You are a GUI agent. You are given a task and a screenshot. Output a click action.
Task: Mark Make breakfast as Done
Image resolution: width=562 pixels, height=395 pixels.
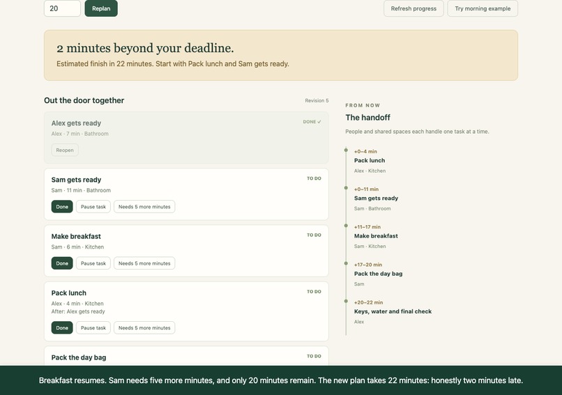pyautogui.click(x=62, y=263)
